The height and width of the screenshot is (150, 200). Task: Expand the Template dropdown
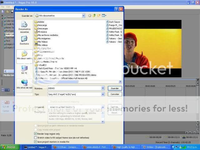point(103,107)
